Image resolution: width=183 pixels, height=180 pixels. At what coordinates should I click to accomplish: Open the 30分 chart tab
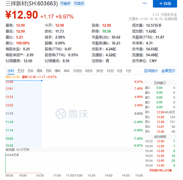coord(99,71)
